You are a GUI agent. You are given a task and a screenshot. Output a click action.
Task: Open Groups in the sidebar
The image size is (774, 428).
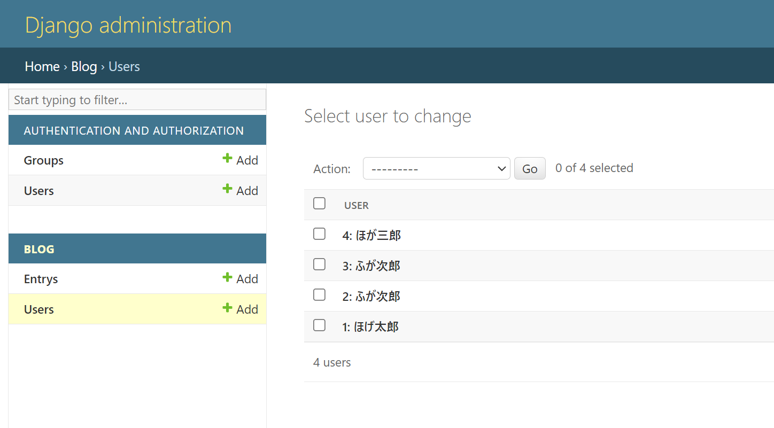tap(44, 160)
